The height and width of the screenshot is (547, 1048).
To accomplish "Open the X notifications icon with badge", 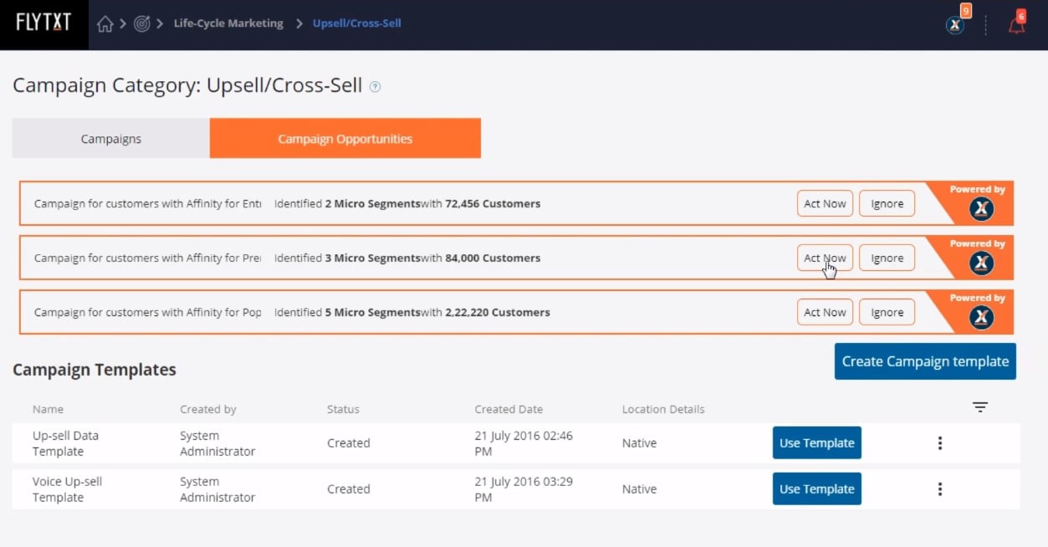I will point(955,24).
